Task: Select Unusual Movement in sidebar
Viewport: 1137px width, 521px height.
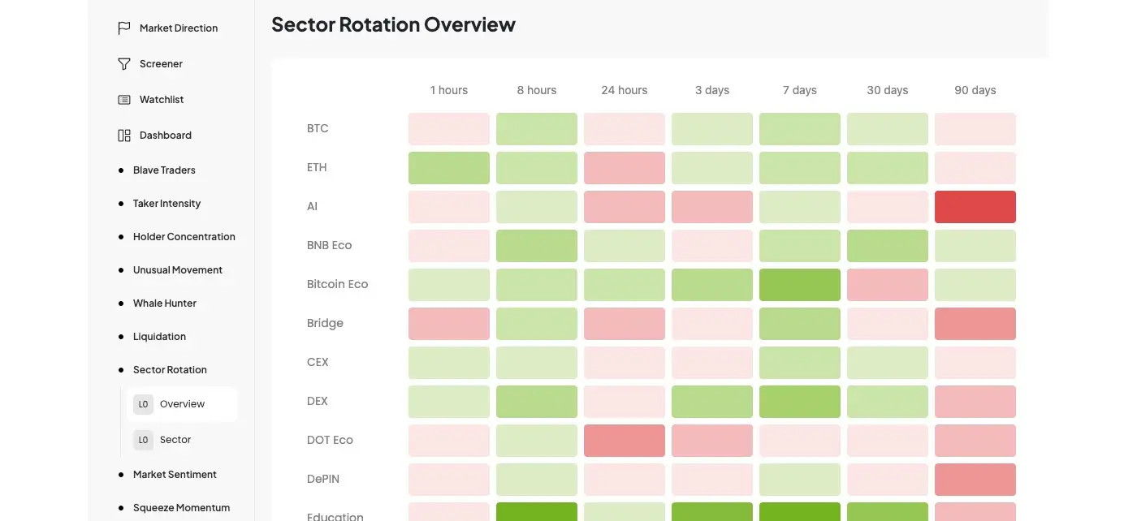Action: point(177,270)
